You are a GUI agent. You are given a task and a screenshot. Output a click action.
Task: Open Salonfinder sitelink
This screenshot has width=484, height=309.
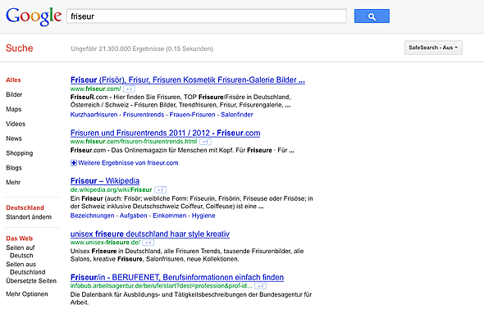(237, 115)
